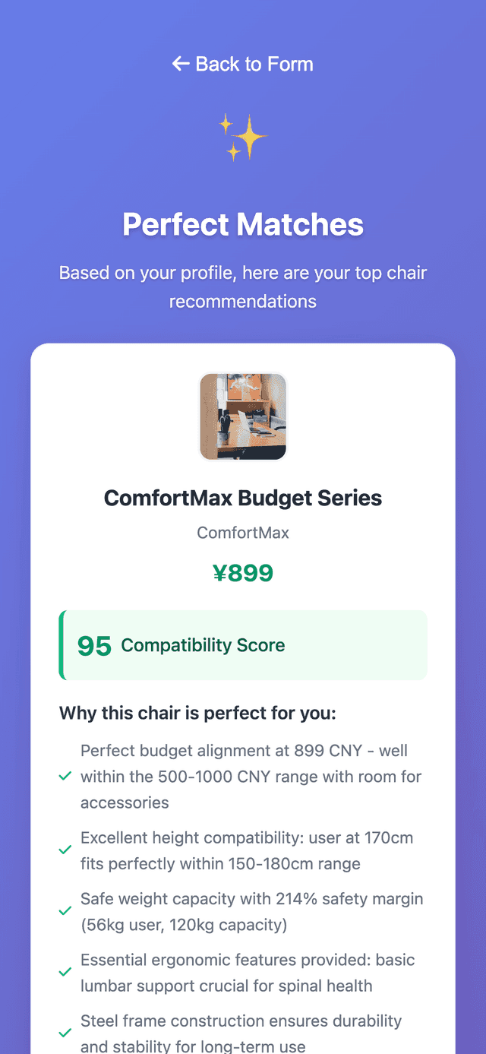Click the ComfortMax brand name
The height and width of the screenshot is (1054, 486).
tap(243, 533)
